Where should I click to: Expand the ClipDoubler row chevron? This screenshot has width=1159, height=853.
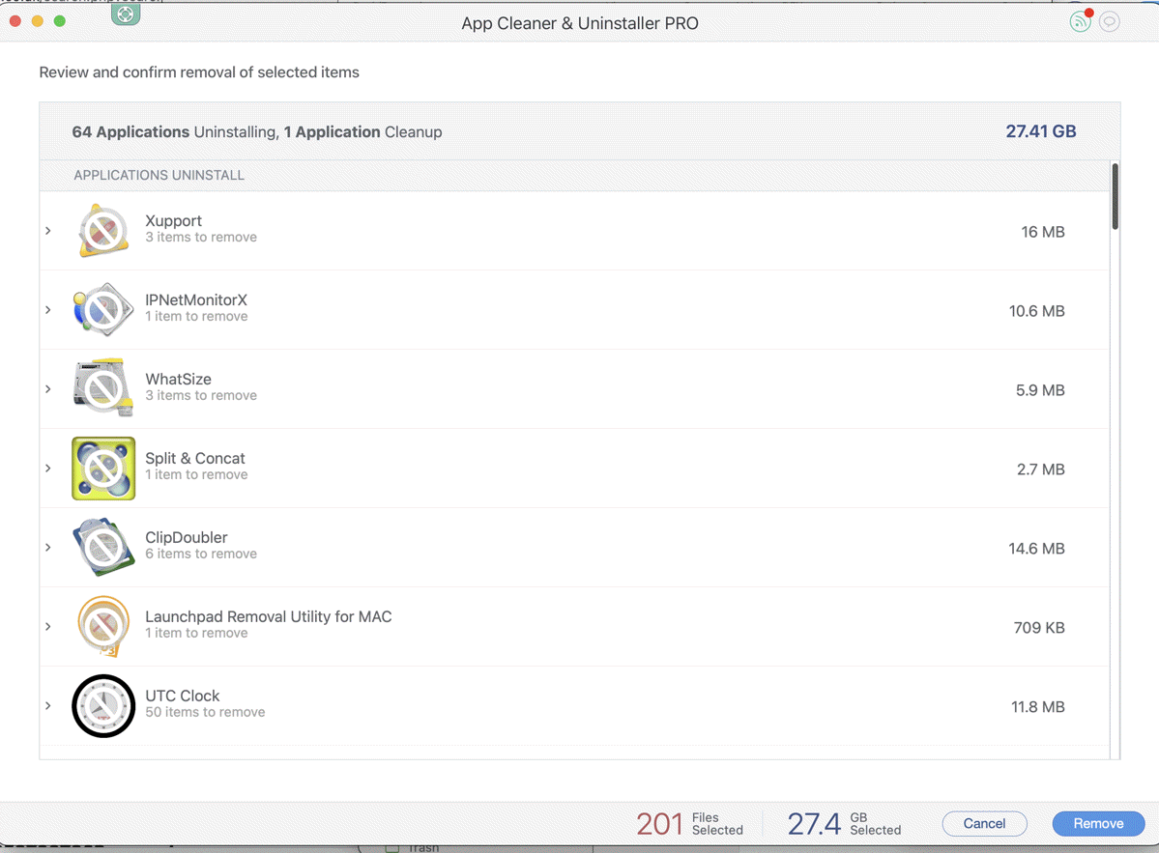(48, 547)
